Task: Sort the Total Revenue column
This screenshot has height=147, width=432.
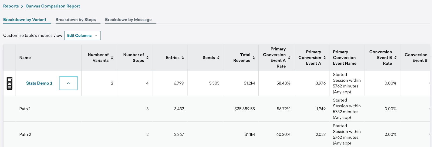Action: pyautogui.click(x=254, y=58)
